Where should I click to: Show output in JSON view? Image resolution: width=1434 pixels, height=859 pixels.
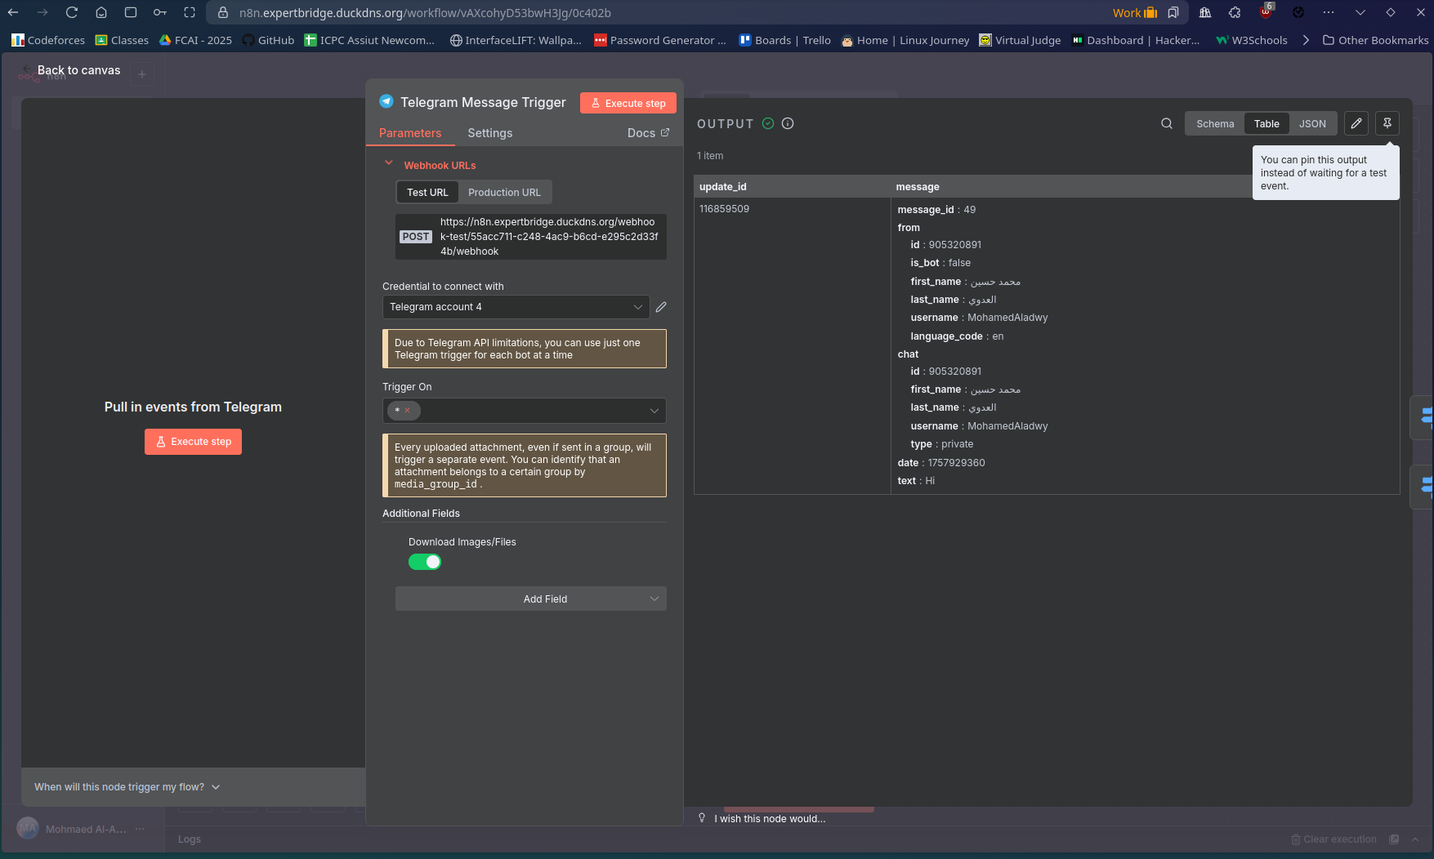(1312, 123)
